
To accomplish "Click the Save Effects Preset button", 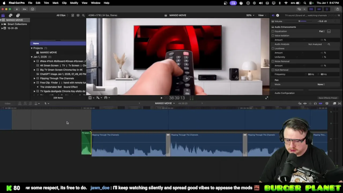I will pyautogui.click(x=328, y=98).
